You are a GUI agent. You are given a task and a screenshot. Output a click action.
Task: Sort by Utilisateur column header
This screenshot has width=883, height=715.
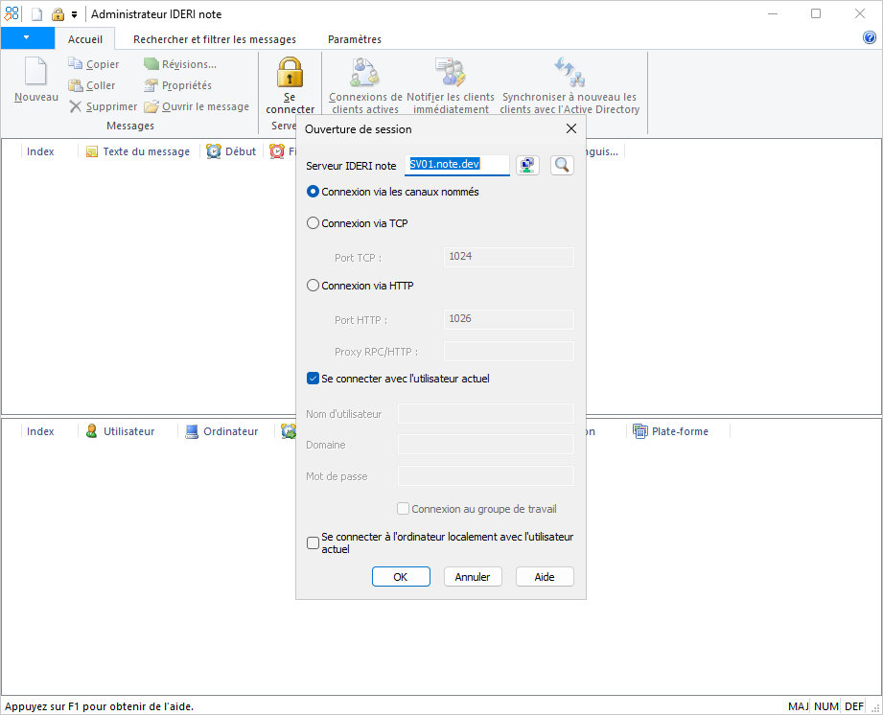120,431
